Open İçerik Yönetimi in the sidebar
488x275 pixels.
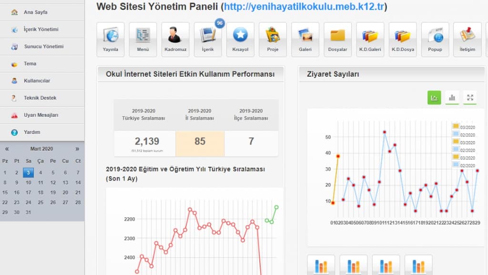point(41,30)
